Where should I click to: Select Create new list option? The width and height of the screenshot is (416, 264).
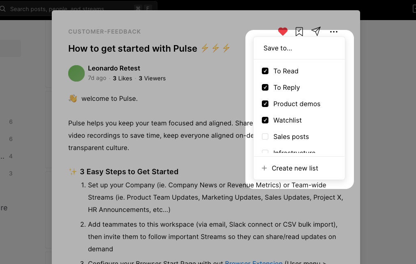click(x=295, y=168)
